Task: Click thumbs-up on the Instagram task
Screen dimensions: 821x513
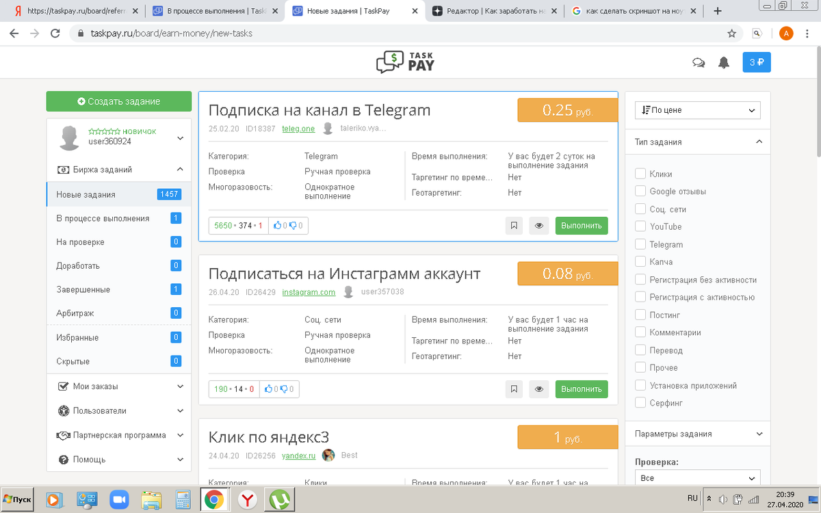Action: click(269, 389)
